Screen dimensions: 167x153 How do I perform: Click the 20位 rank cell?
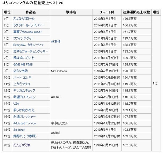7,145
